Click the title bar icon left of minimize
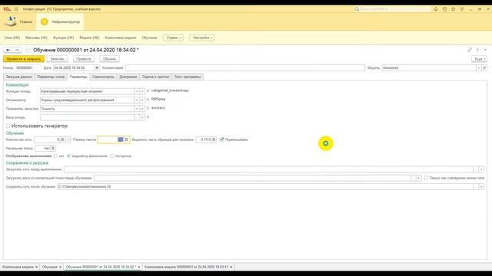Viewport: 492px width, 276px height. pos(462,9)
